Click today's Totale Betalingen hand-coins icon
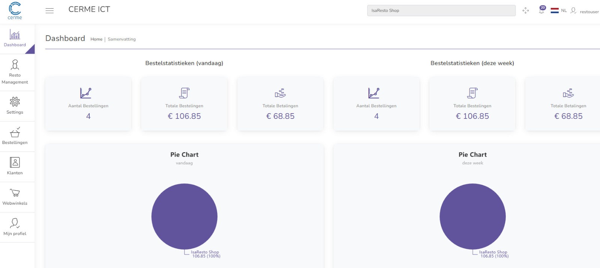The width and height of the screenshot is (600, 268). coord(280,93)
